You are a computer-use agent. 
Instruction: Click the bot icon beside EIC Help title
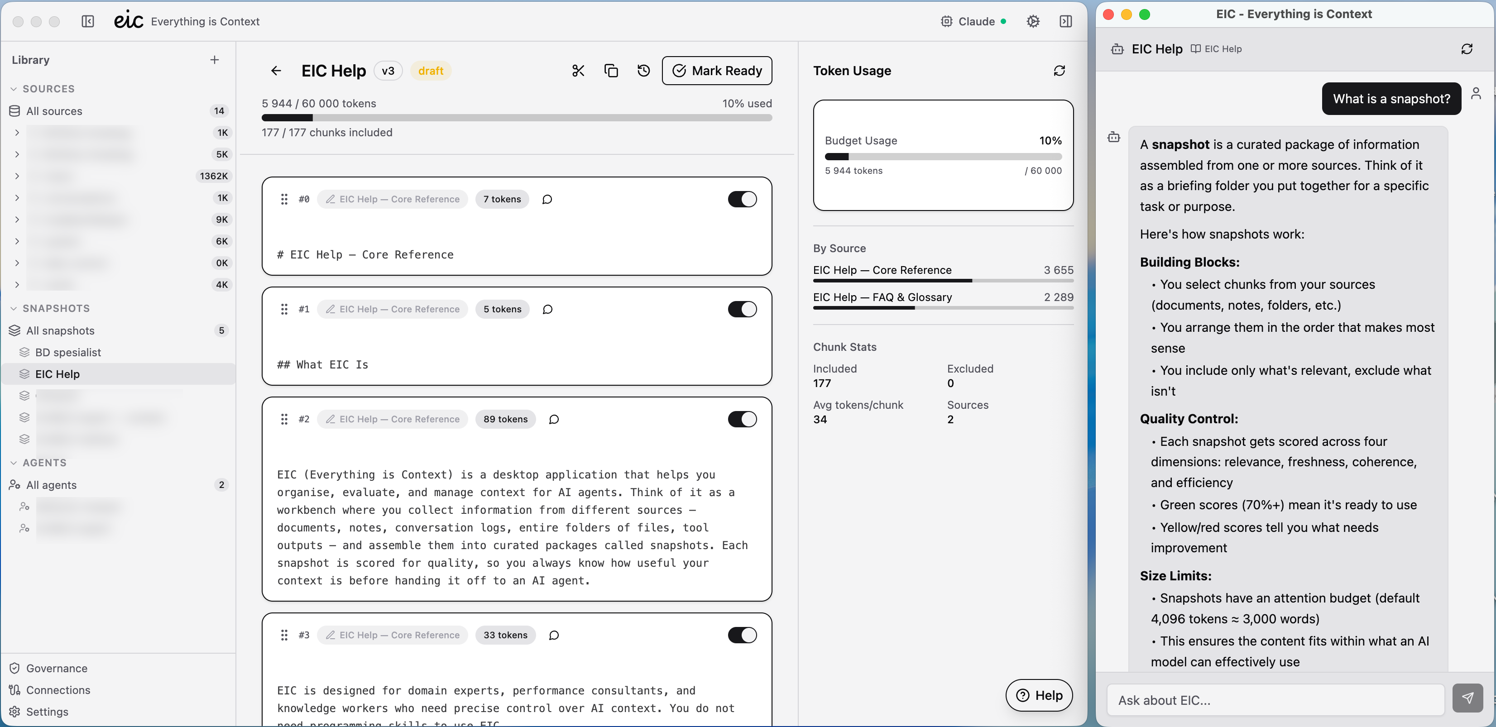click(x=1117, y=49)
